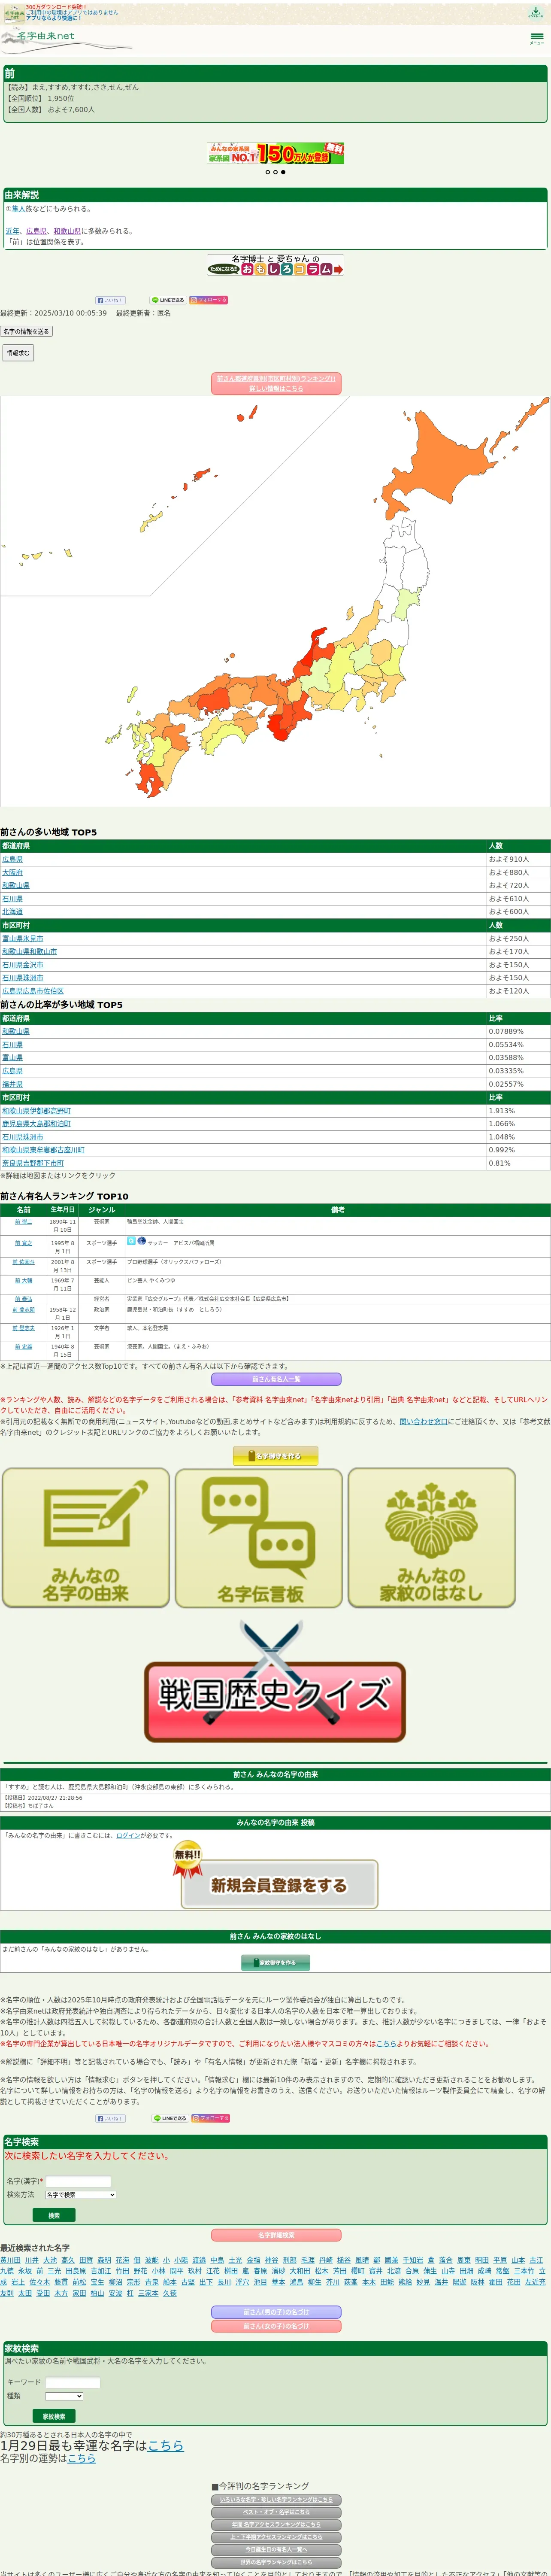
Task: Click 前さん(女の子)の名づけ button
Action: [276, 2326]
